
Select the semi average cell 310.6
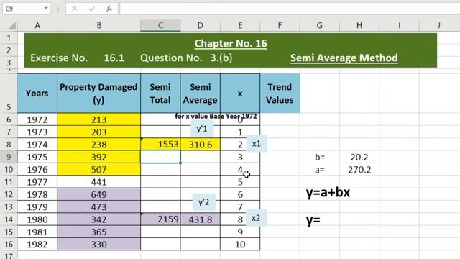coord(200,145)
